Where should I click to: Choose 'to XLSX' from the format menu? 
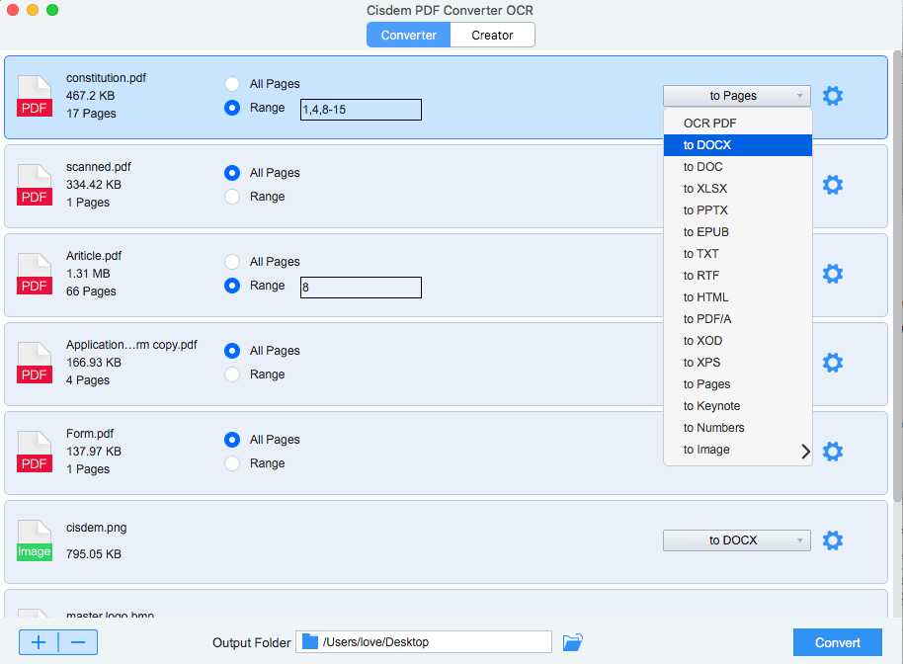click(x=738, y=189)
